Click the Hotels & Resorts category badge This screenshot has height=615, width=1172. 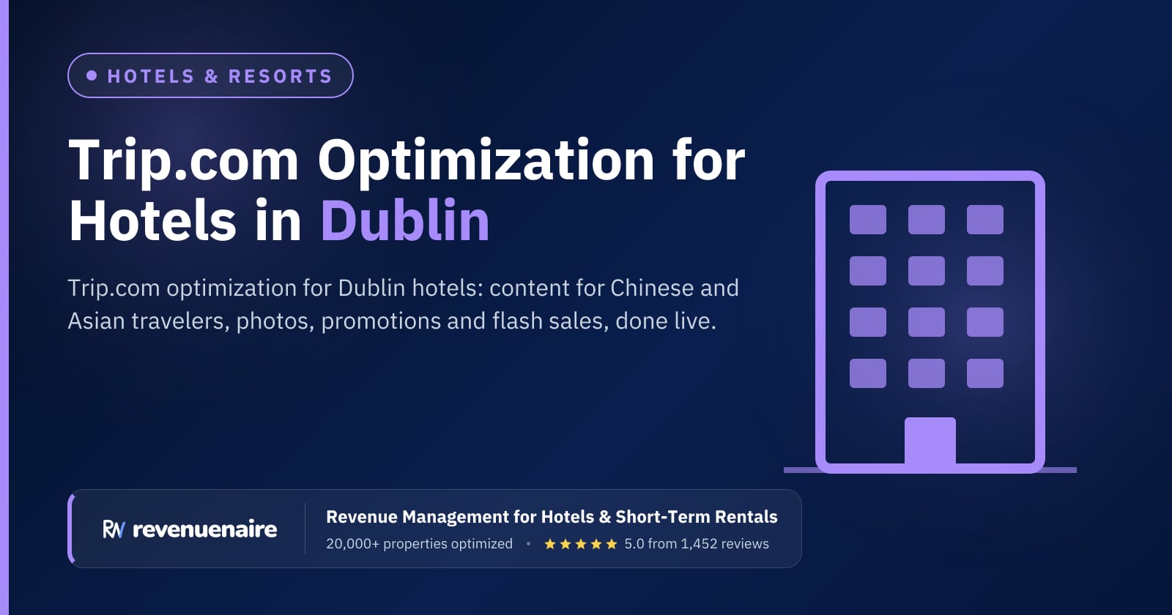(x=210, y=75)
